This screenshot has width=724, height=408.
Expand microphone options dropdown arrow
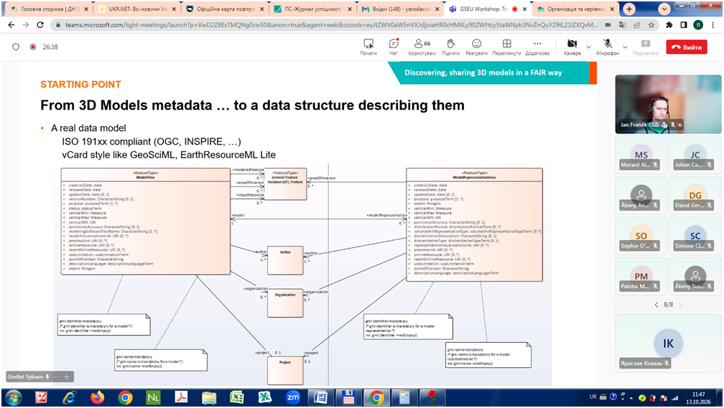point(625,47)
